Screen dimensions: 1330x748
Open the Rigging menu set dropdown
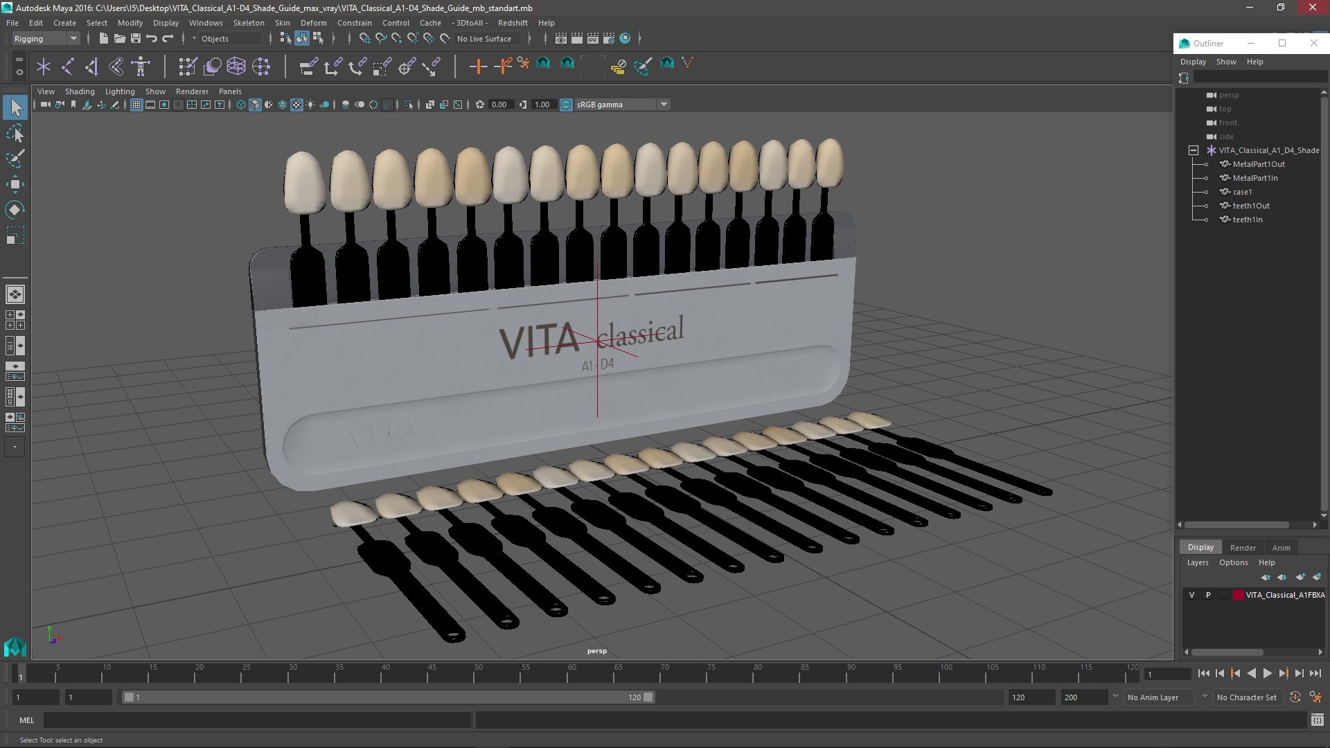(x=45, y=39)
